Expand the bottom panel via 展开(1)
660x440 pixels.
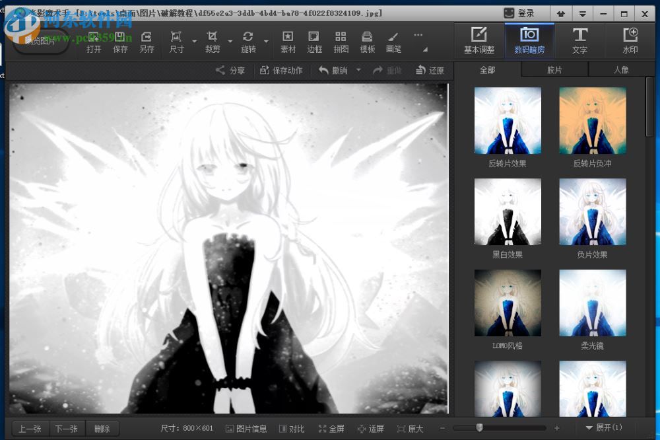tap(605, 428)
